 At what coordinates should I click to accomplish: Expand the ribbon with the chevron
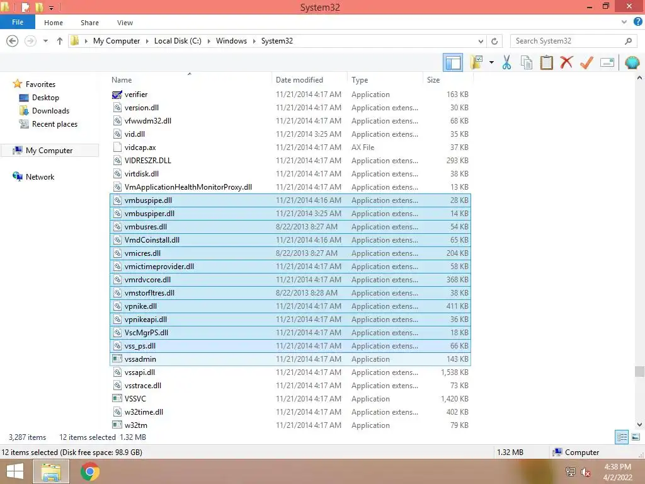coord(624,22)
